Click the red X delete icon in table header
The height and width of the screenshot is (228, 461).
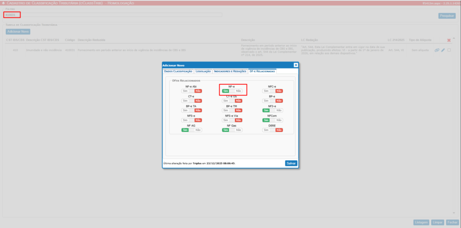coord(448,41)
